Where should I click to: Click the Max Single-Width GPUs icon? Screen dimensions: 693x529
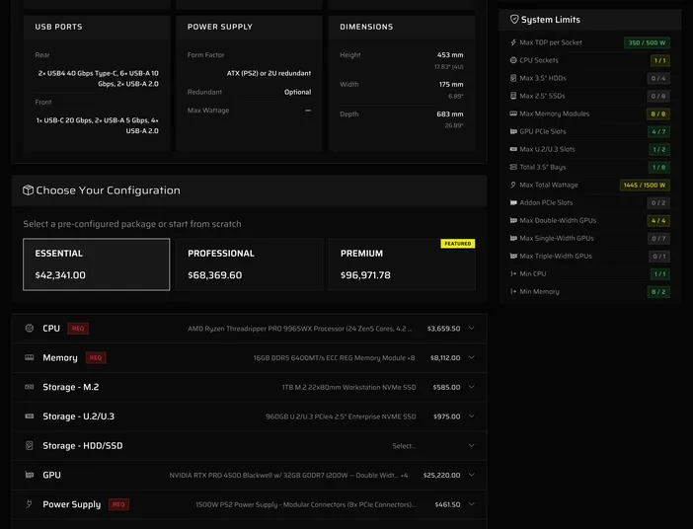513,238
